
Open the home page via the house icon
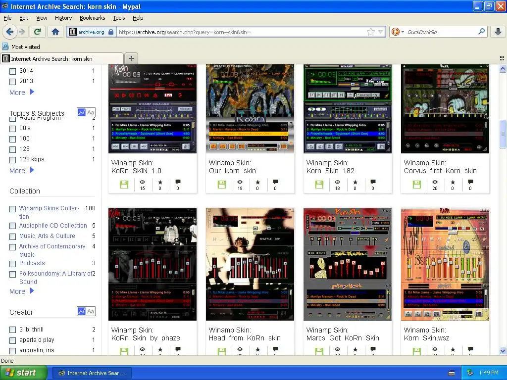point(55,32)
